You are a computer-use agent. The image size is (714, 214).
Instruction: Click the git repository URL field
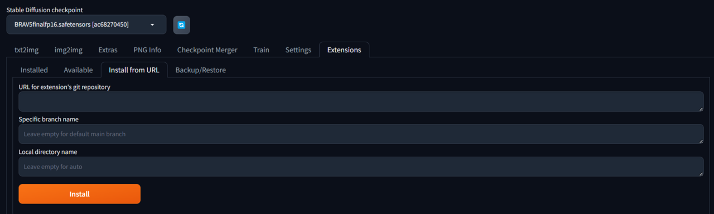click(361, 102)
